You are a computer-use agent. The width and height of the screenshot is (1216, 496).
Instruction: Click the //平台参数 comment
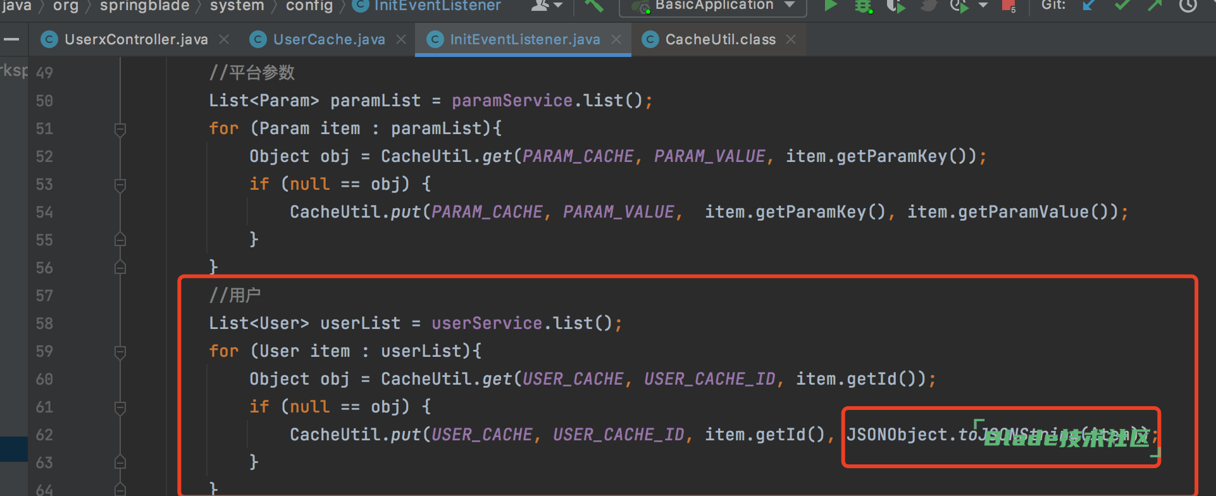[x=252, y=73]
